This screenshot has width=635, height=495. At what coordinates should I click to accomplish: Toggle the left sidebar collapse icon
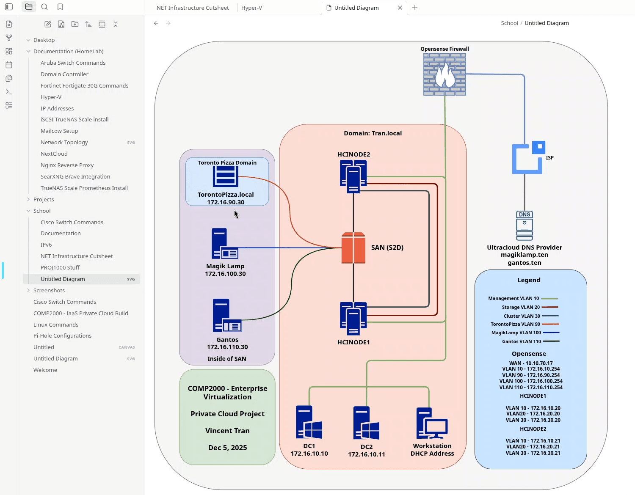pyautogui.click(x=9, y=7)
